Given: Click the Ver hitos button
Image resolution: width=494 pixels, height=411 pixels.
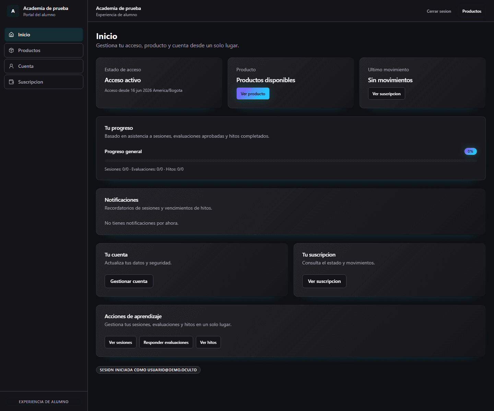Looking at the screenshot, I should [x=208, y=342].
